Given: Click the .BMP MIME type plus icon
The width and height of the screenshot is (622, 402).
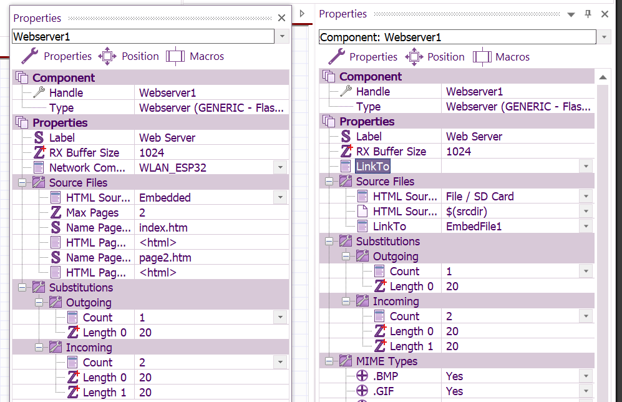Looking at the screenshot, I should pyautogui.click(x=362, y=376).
